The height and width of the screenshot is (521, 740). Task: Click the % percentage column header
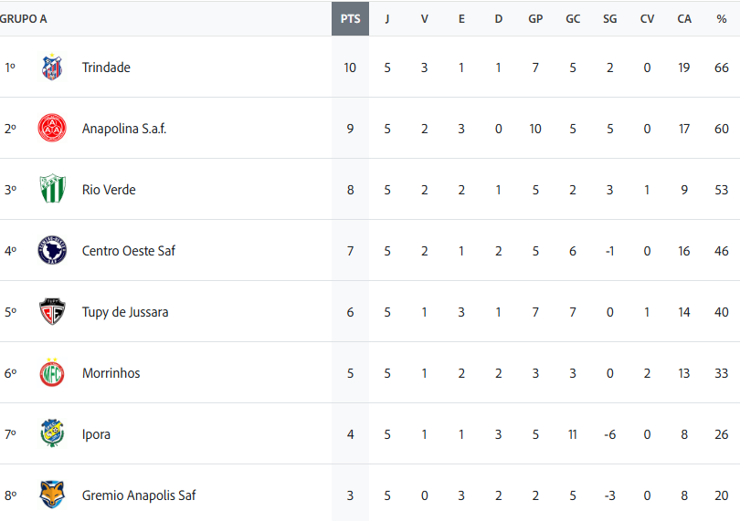click(722, 18)
